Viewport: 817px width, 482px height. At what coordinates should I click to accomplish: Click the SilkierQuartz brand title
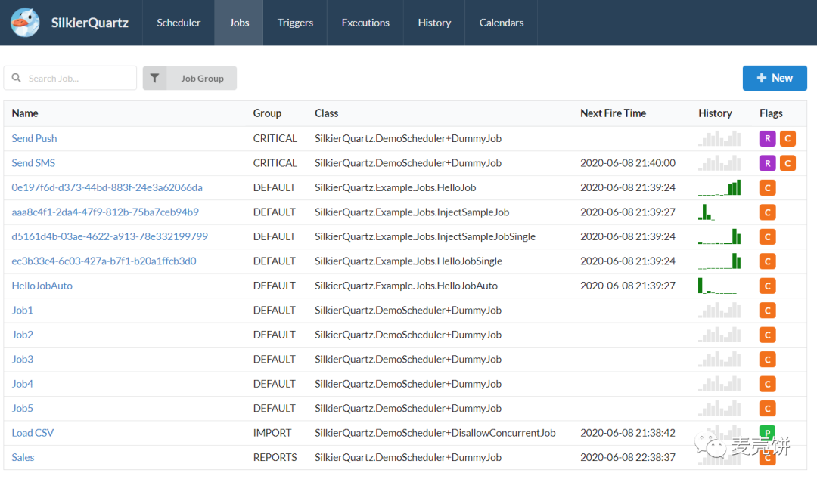(89, 23)
